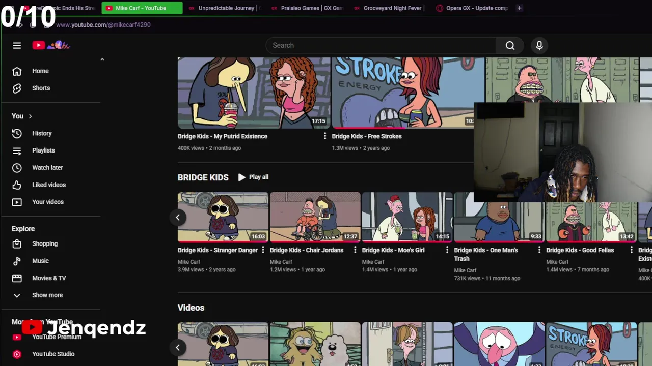Switch to Unpredictable Journey tab
This screenshot has height=366, width=652.
pyautogui.click(x=224, y=8)
